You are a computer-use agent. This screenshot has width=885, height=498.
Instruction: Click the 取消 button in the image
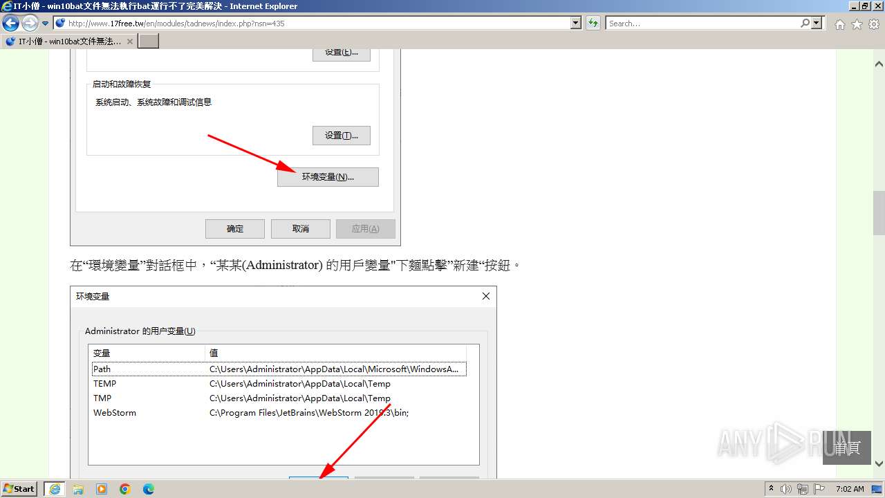pyautogui.click(x=301, y=229)
